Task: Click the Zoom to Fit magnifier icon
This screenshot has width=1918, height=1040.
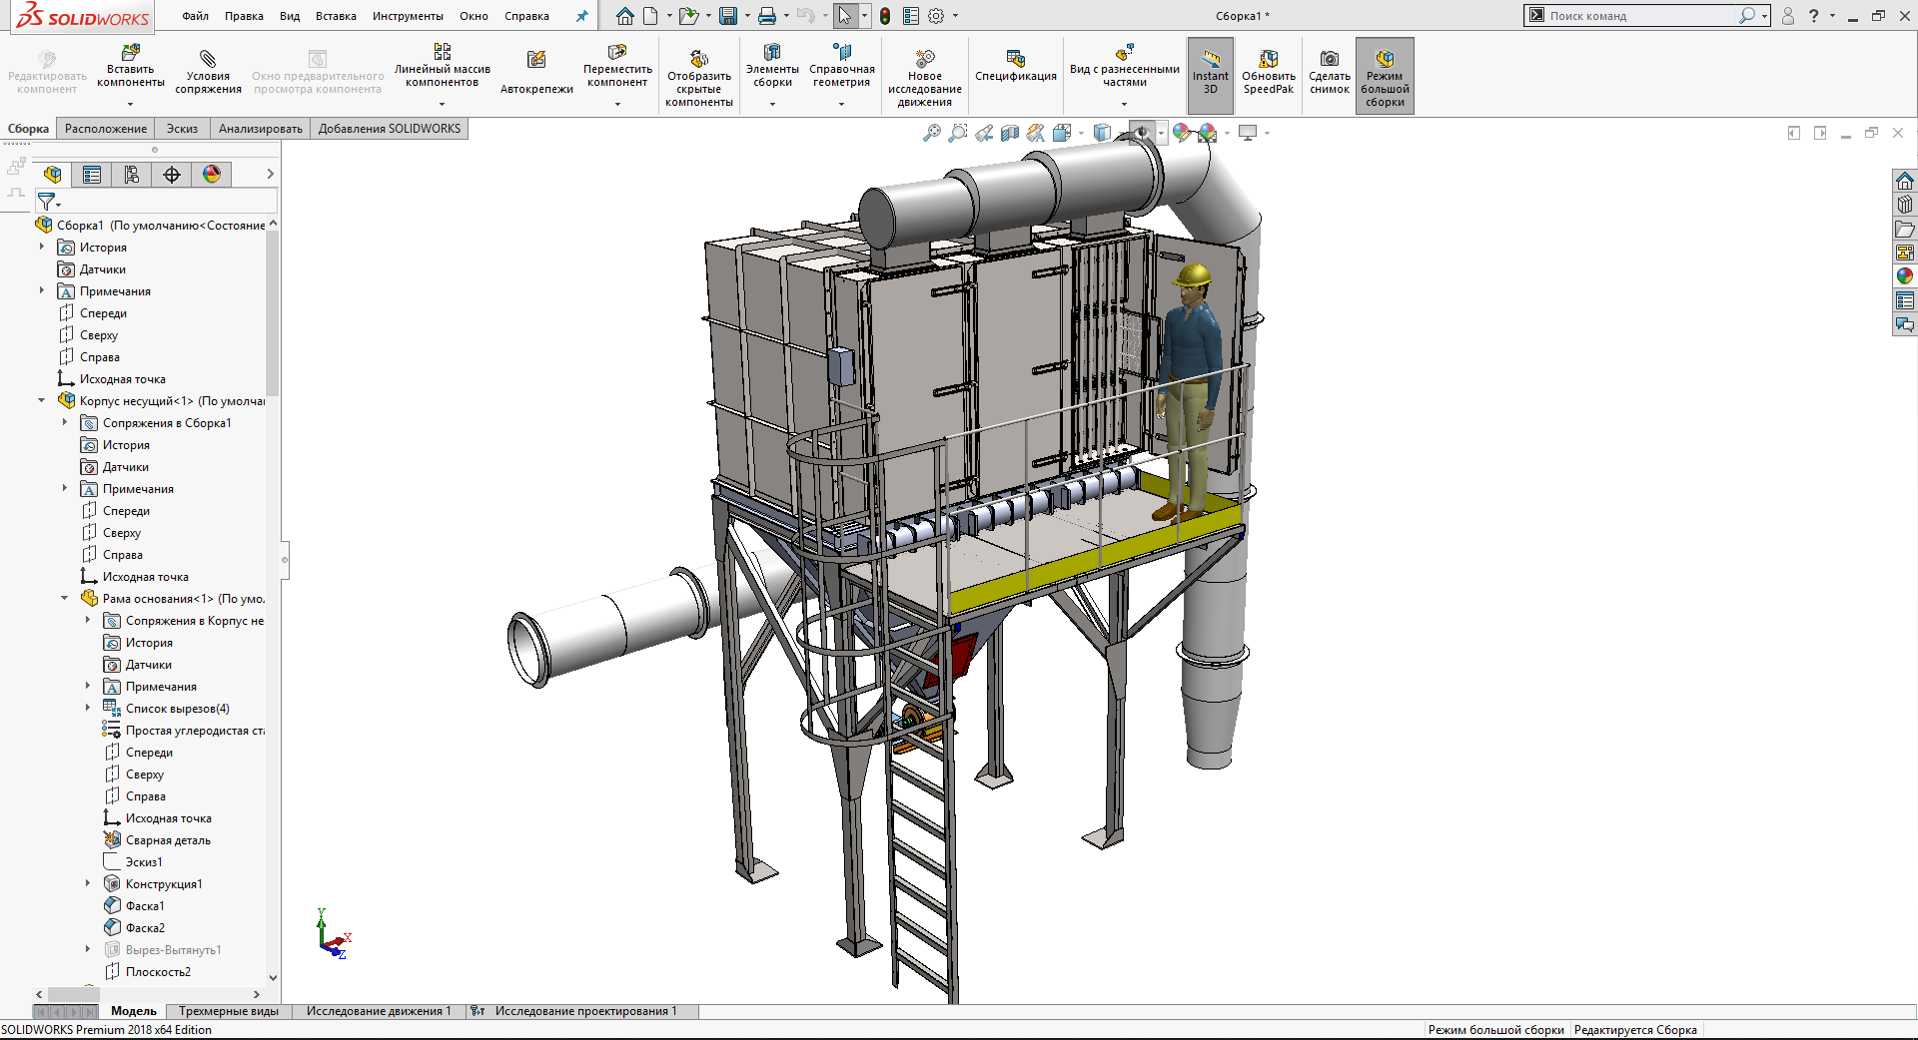Action: (931, 133)
